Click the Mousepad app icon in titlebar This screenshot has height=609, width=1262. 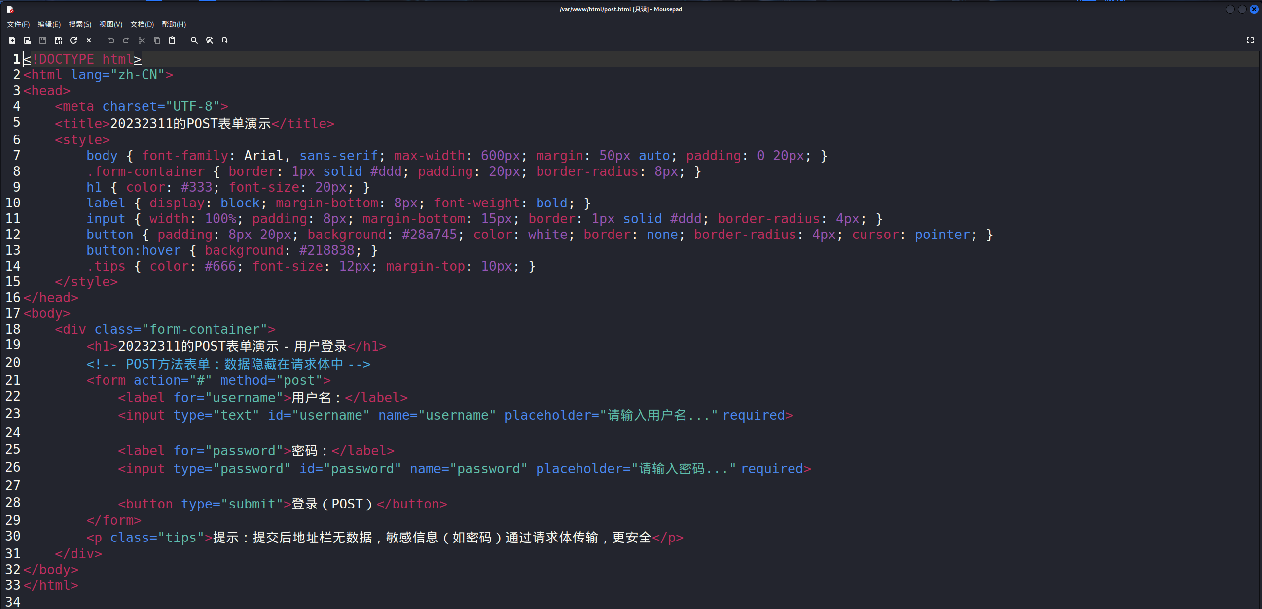click(x=9, y=9)
